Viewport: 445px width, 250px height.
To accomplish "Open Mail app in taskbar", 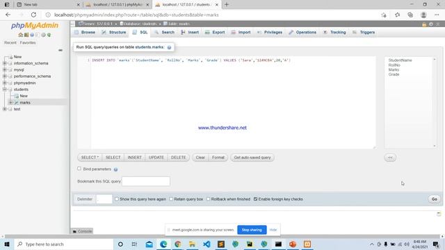I will 149,244.
